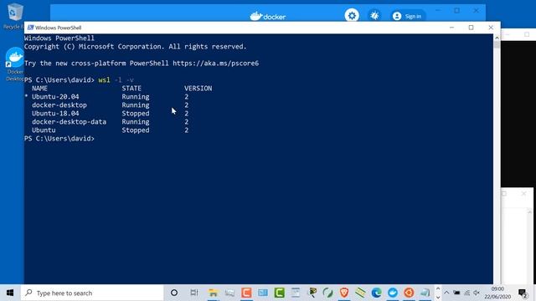
Task: Click the muted volume tray icon
Action: click(477, 293)
